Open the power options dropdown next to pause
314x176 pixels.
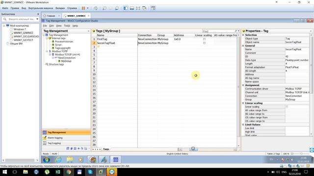point(87,8)
